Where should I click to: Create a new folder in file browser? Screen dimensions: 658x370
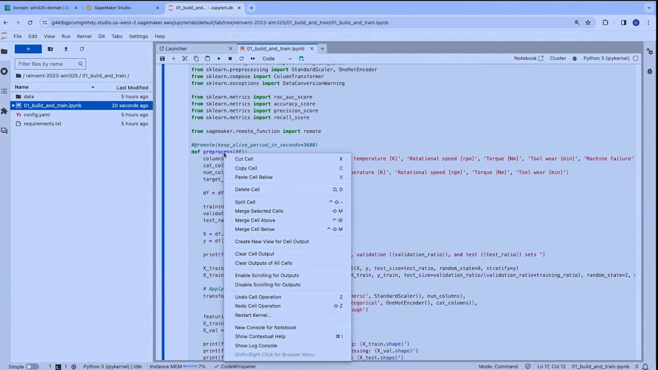coord(50,49)
